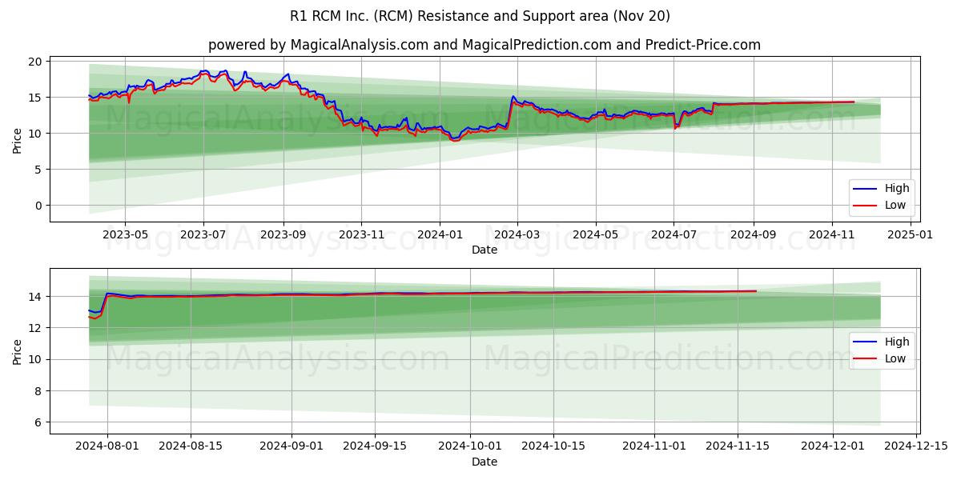
Task: Click the '2024-08-15' x-axis label in the bottom chart
Action: pyautogui.click(x=191, y=447)
